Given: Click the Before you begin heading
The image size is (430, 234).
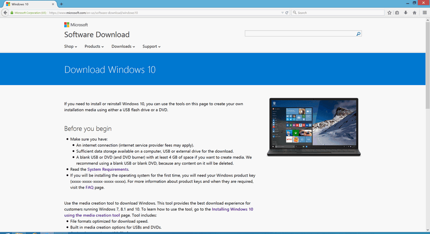Looking at the screenshot, I should [x=88, y=128].
